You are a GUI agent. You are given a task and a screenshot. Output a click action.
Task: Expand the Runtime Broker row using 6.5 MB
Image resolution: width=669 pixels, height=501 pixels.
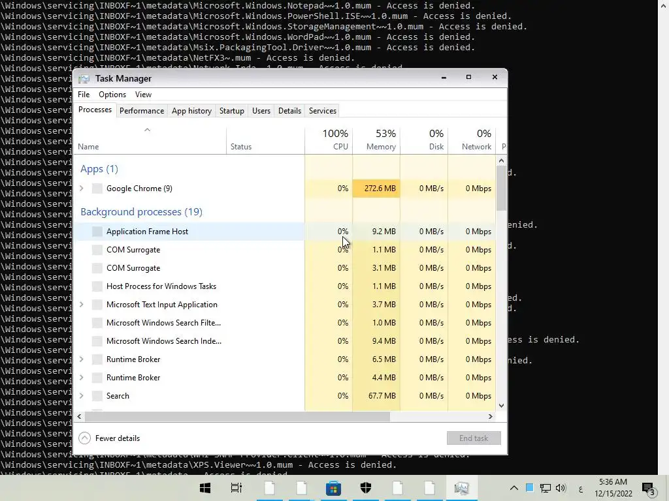click(82, 359)
